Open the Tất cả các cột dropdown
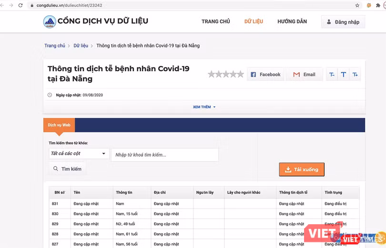 pos(79,153)
